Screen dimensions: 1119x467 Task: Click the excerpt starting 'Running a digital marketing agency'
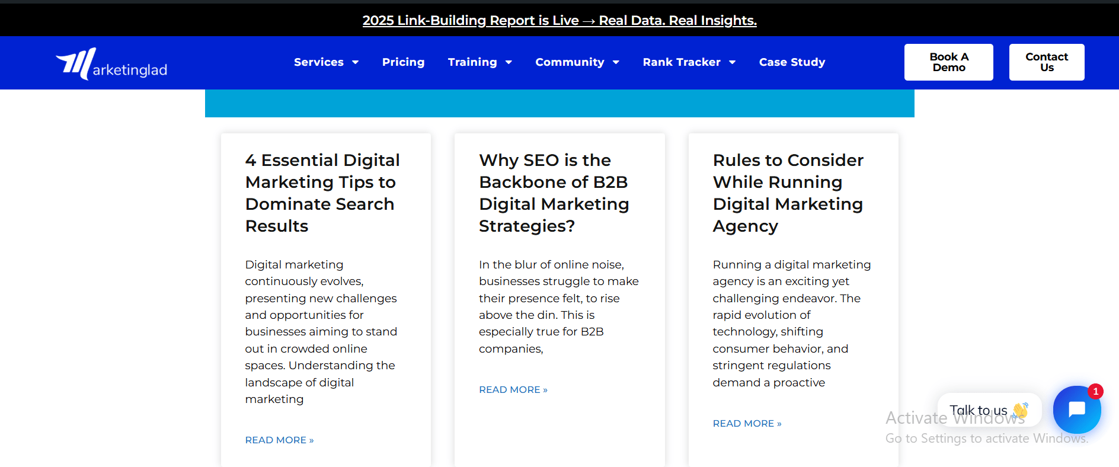point(792,324)
